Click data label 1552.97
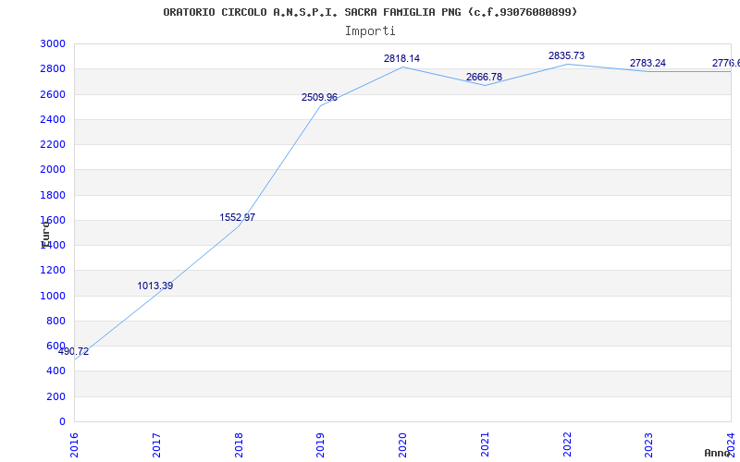 (238, 217)
